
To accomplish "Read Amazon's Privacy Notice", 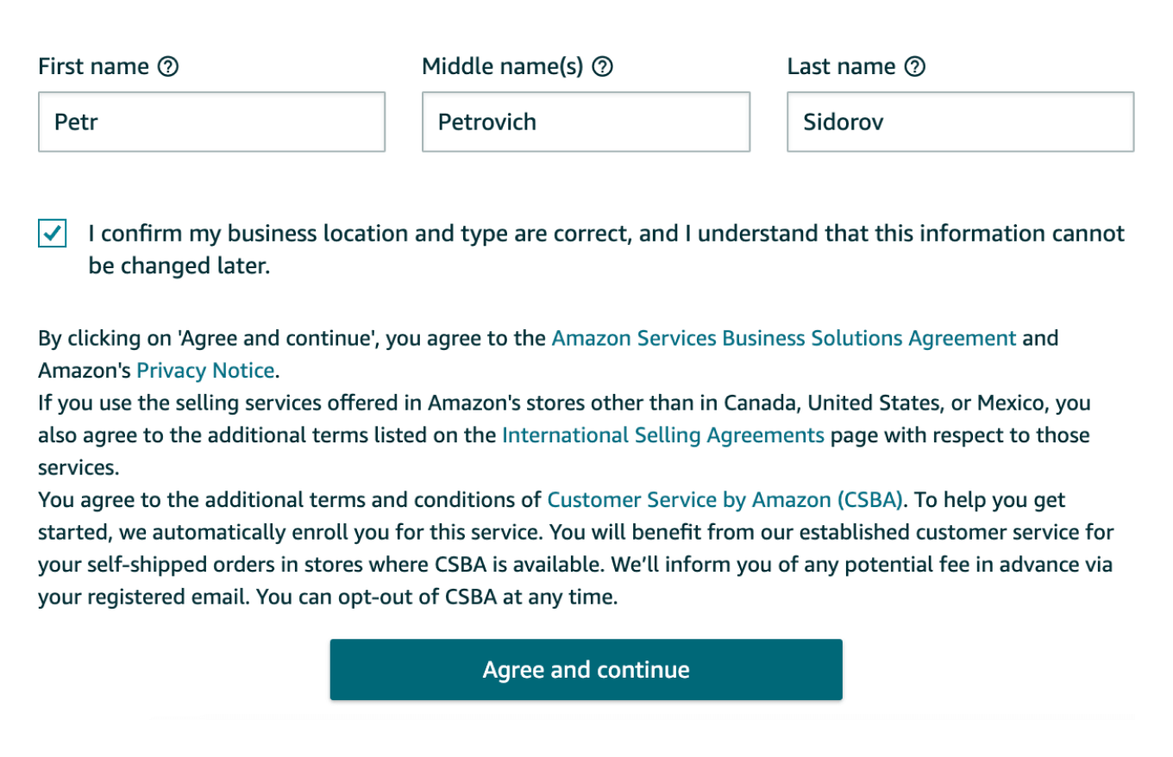I will tap(205, 370).
